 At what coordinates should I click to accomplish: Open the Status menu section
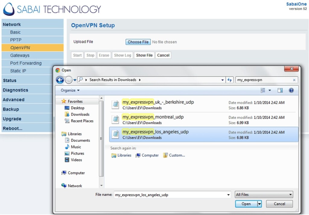[27, 80]
